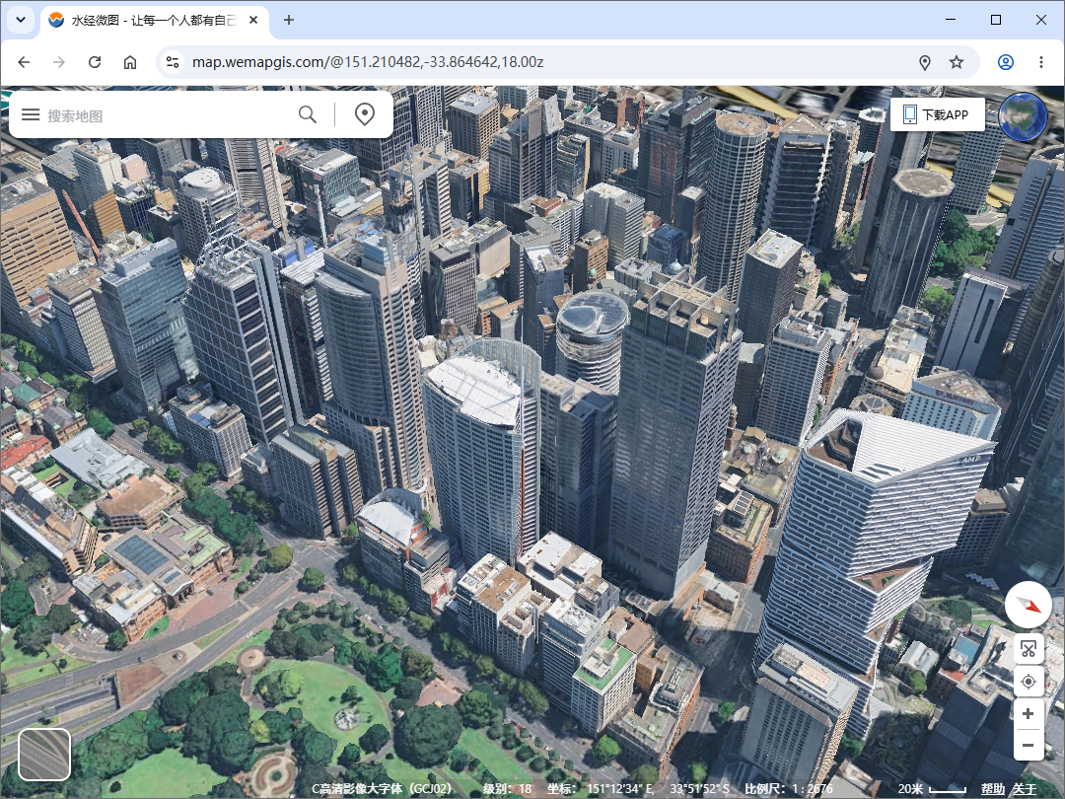Open the hamburger menu in search box
This screenshot has width=1065, height=799.
pyautogui.click(x=31, y=114)
